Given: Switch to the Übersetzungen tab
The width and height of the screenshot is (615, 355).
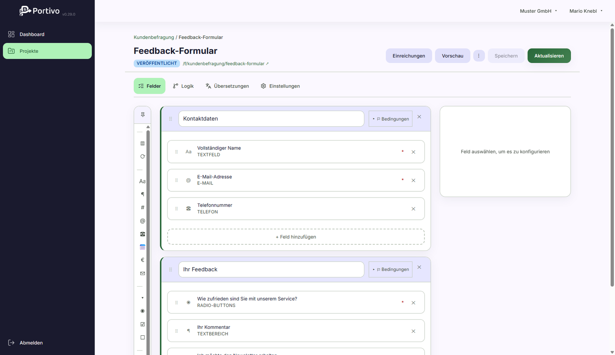Looking at the screenshot, I should click(227, 86).
